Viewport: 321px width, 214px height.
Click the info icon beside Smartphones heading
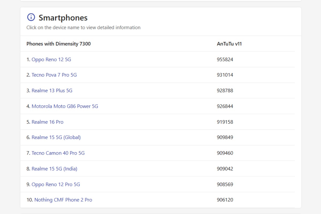click(x=31, y=17)
